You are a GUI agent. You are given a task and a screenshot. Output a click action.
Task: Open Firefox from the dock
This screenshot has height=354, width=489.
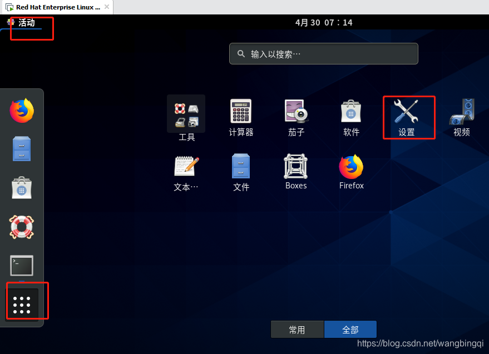point(22,111)
